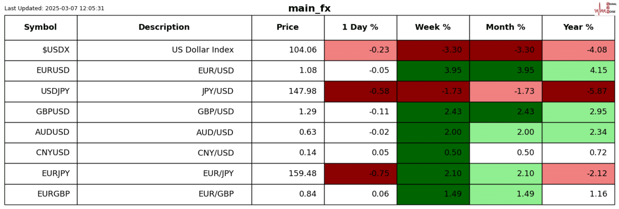Click the Signal2Noise logo icon
Screen dimensions: 619x209
tap(605, 8)
